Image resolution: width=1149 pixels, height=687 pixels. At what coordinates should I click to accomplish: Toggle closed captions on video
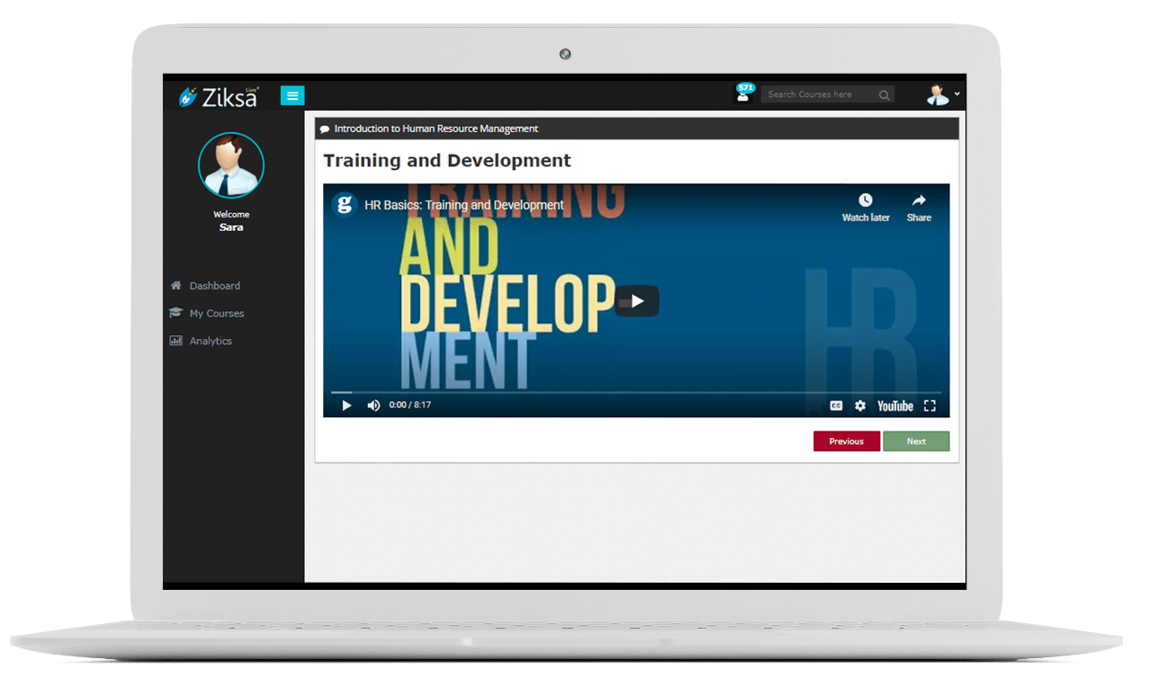(x=836, y=406)
